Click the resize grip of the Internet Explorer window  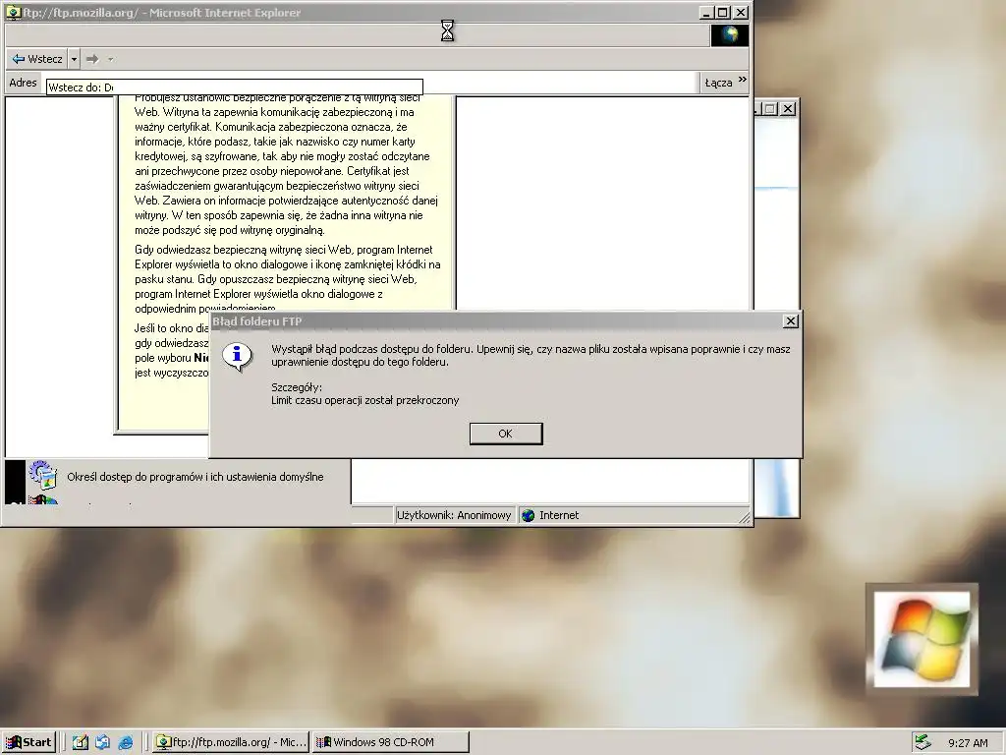tap(745, 517)
